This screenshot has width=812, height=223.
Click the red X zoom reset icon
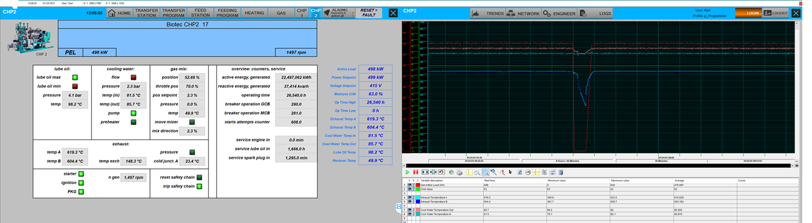pos(502,172)
